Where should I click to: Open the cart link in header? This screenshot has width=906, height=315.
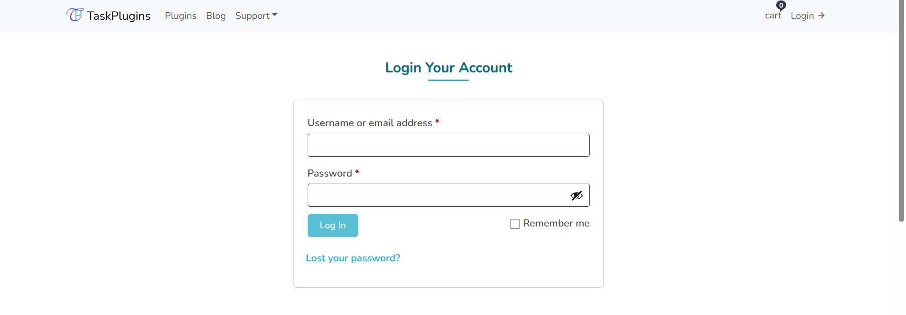click(x=773, y=16)
